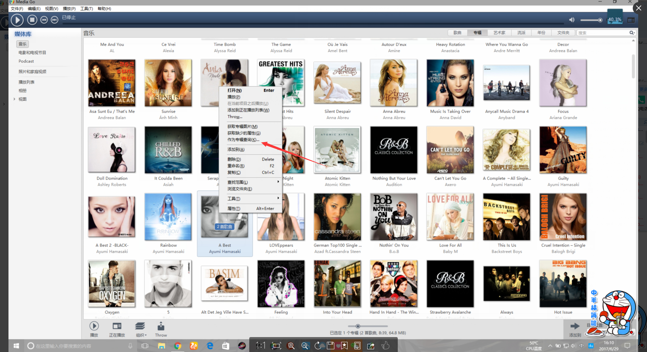
Task: Select Podcast in the sidebar
Action: click(x=26, y=61)
